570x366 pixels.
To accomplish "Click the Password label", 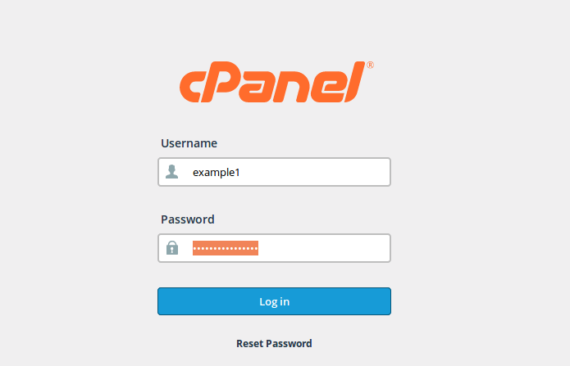I will point(188,219).
